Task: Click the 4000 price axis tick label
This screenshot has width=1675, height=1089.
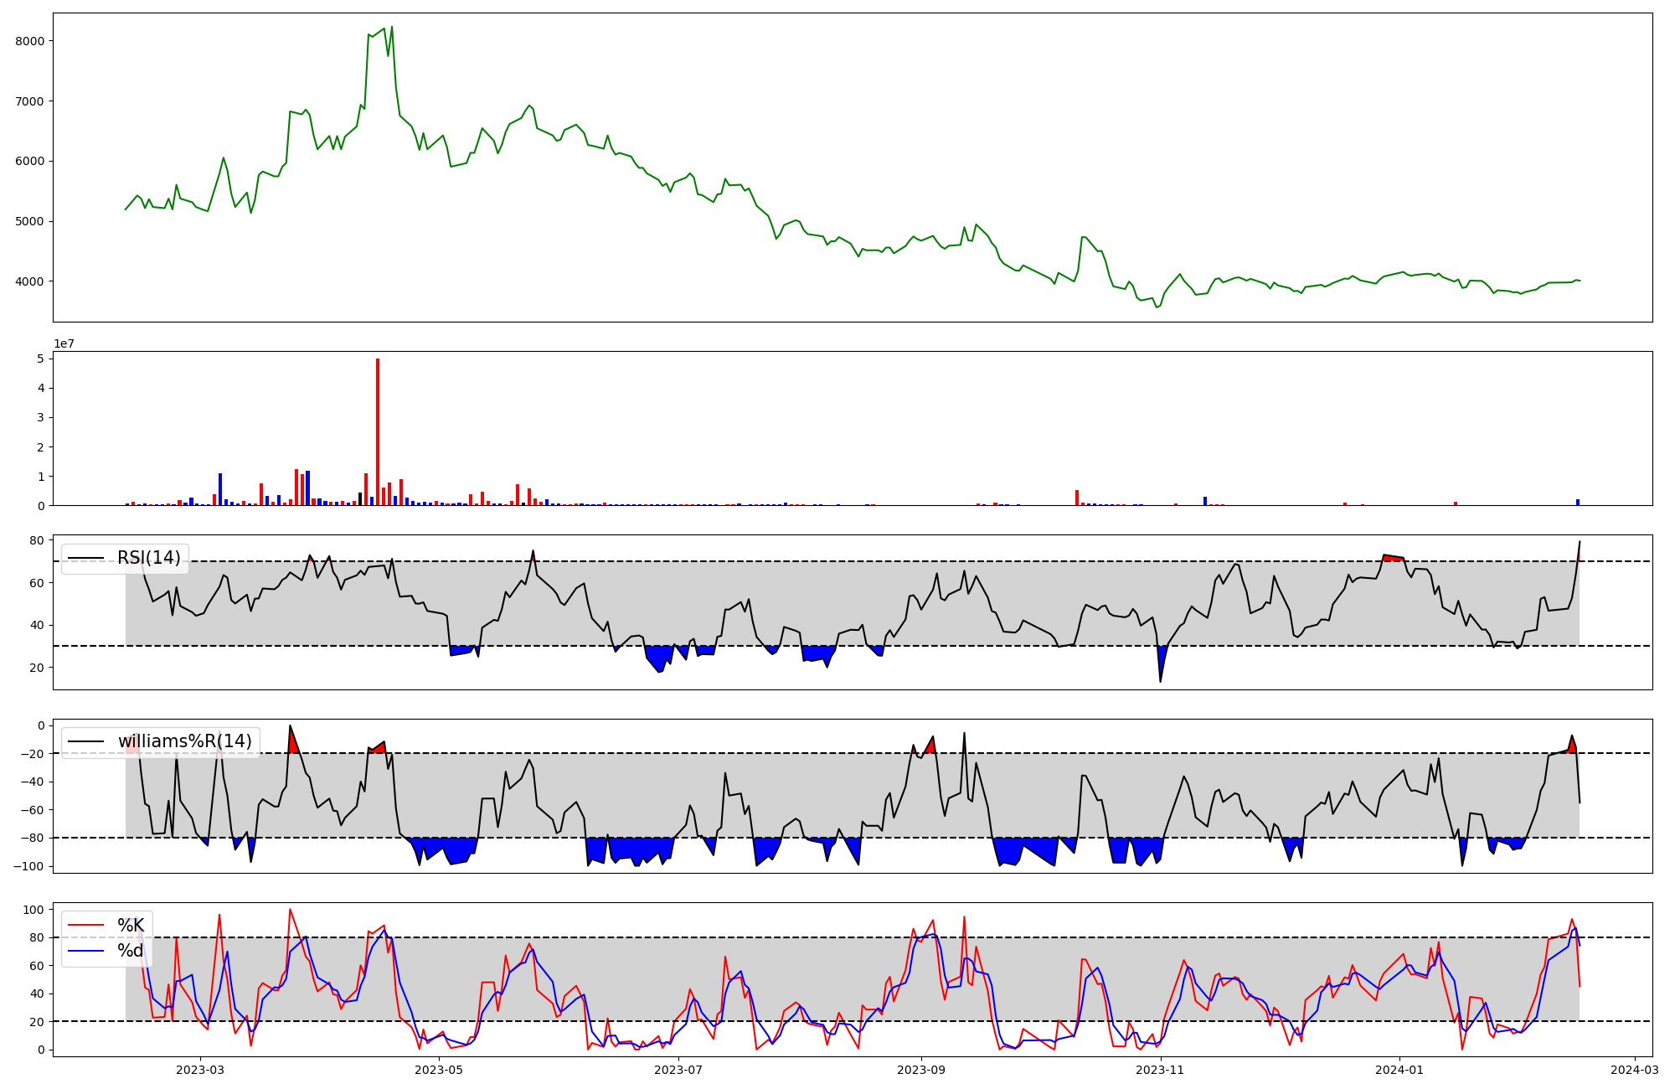Action: coord(30,281)
